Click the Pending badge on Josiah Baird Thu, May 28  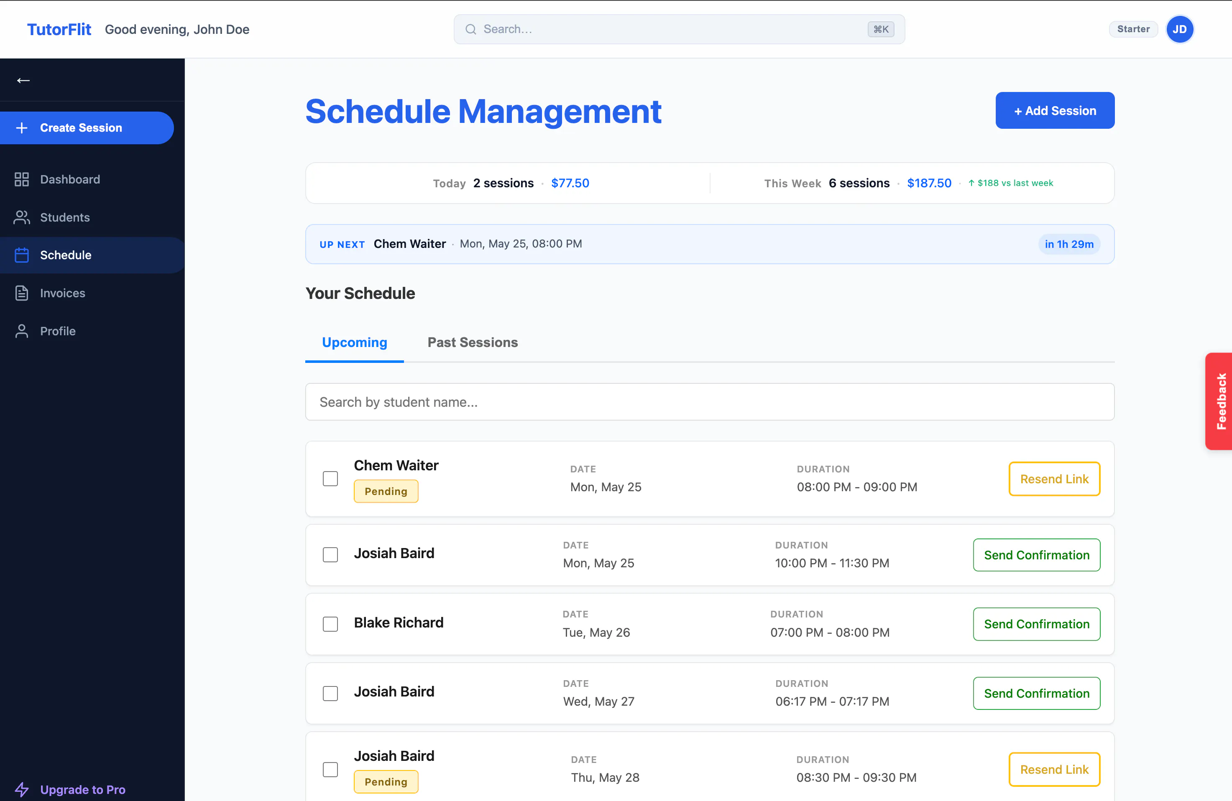386,782
